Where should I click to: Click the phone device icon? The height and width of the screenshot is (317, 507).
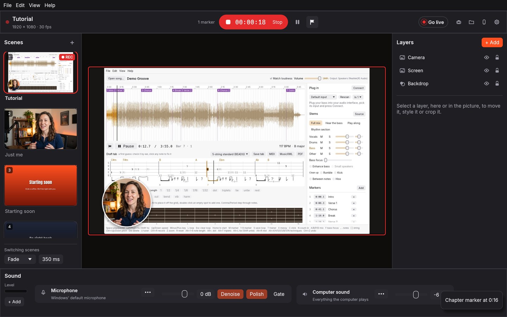coord(484,22)
